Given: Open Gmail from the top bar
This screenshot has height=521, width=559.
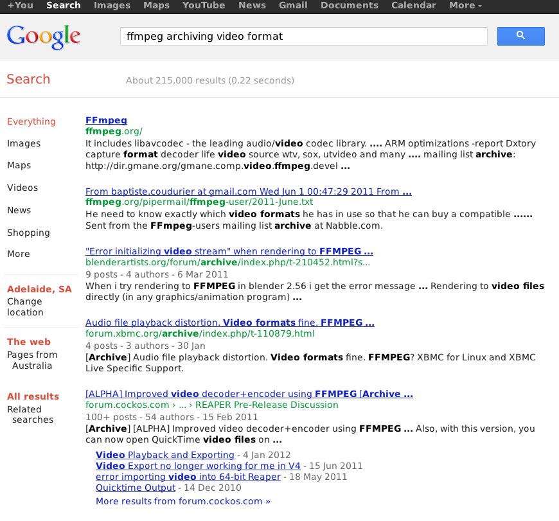Looking at the screenshot, I should pyautogui.click(x=293, y=5).
